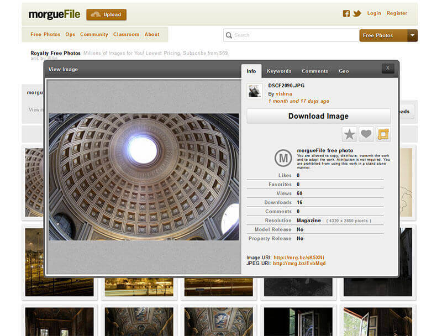442x336 pixels.
Task: Switch to the Comments tab
Action: (x=314, y=71)
